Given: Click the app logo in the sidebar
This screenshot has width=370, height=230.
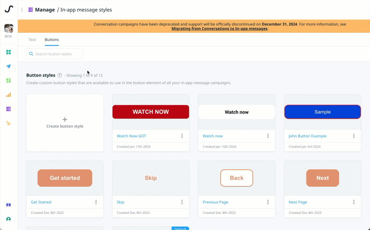Looking at the screenshot, I should (x=9, y=9).
